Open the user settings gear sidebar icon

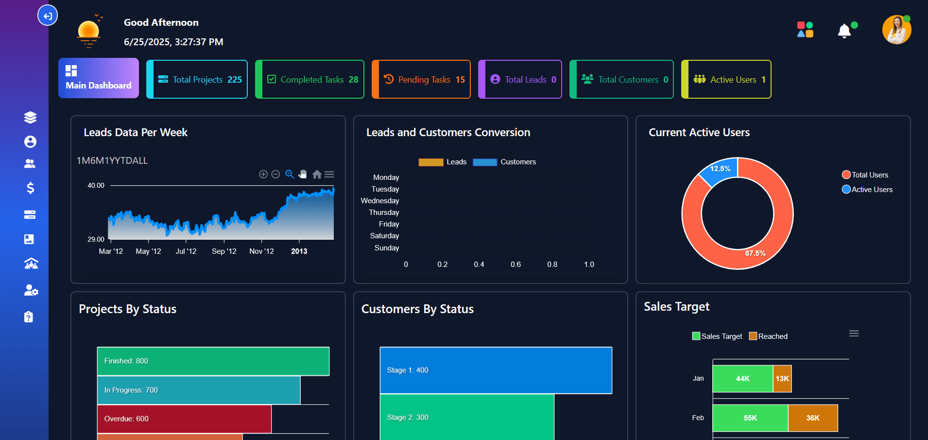[31, 290]
